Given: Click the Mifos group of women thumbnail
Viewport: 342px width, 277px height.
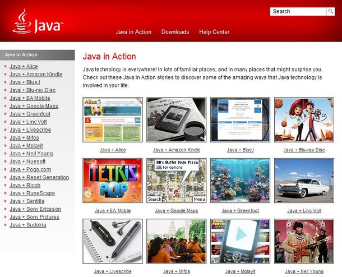Looking at the screenshot, I should (x=177, y=242).
